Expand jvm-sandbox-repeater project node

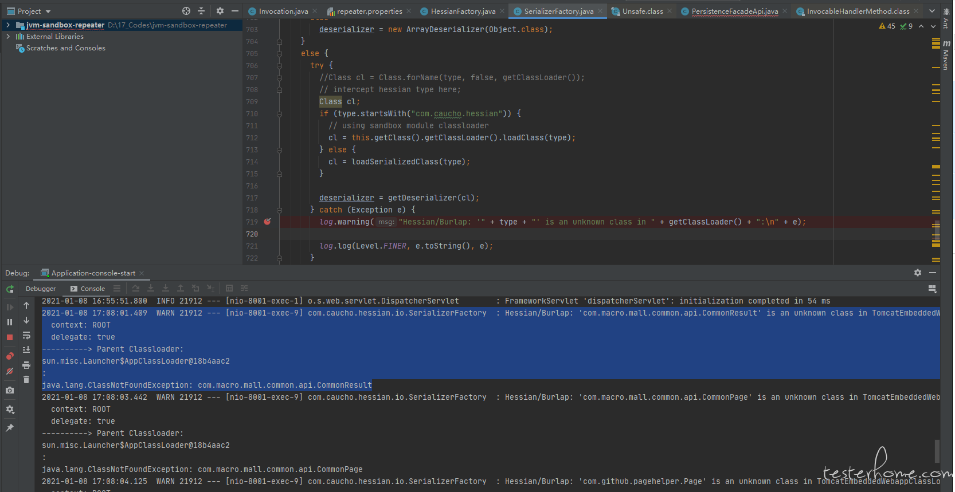click(8, 25)
